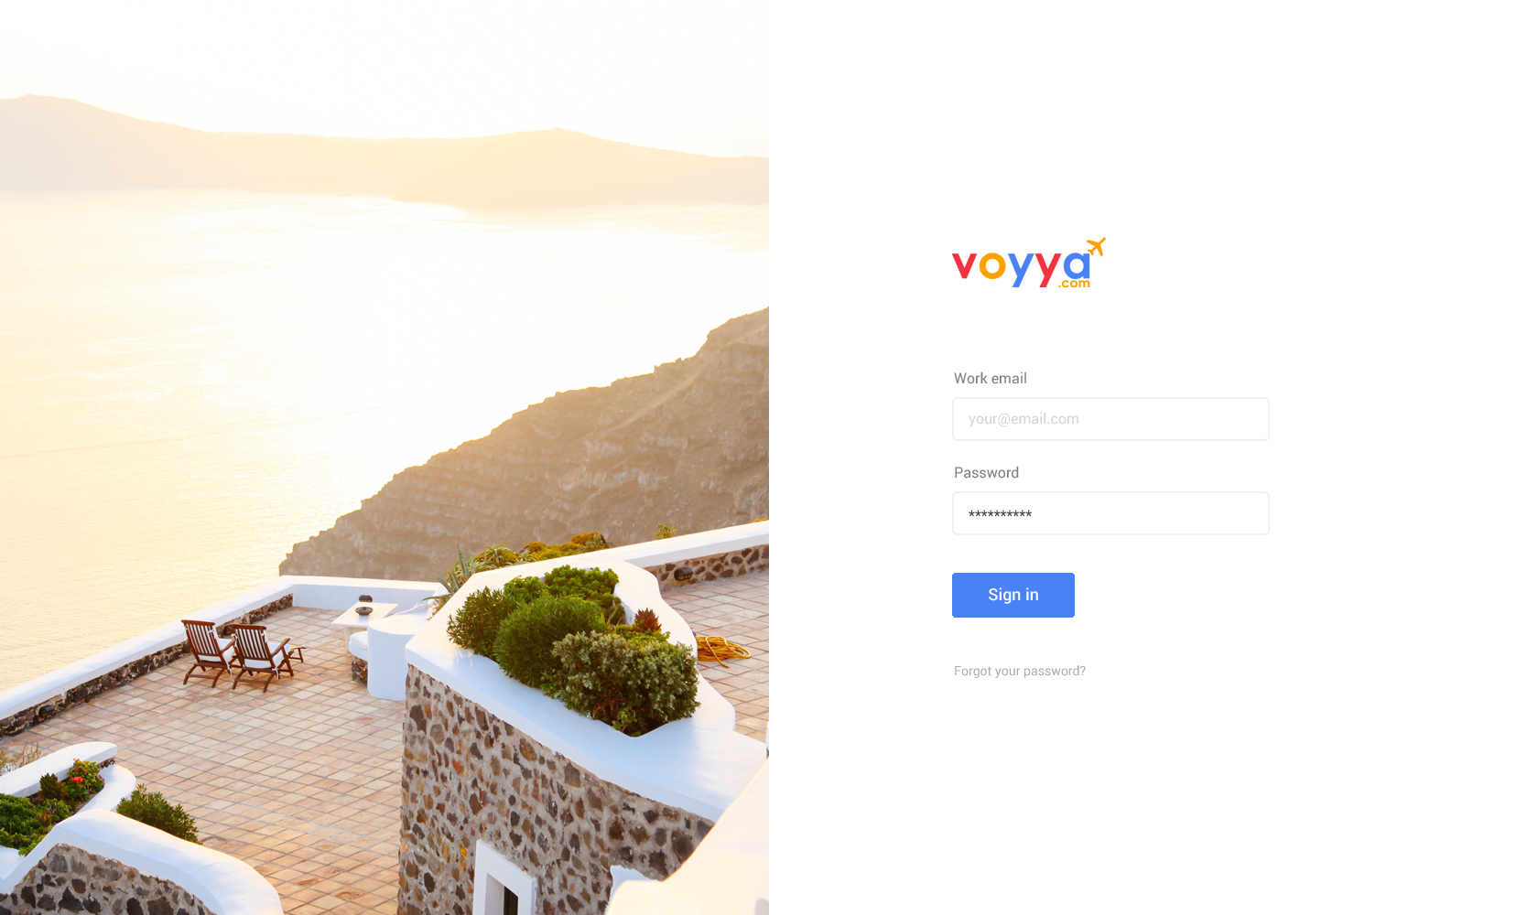Open the 'Forgot your password?' link

(x=1020, y=671)
